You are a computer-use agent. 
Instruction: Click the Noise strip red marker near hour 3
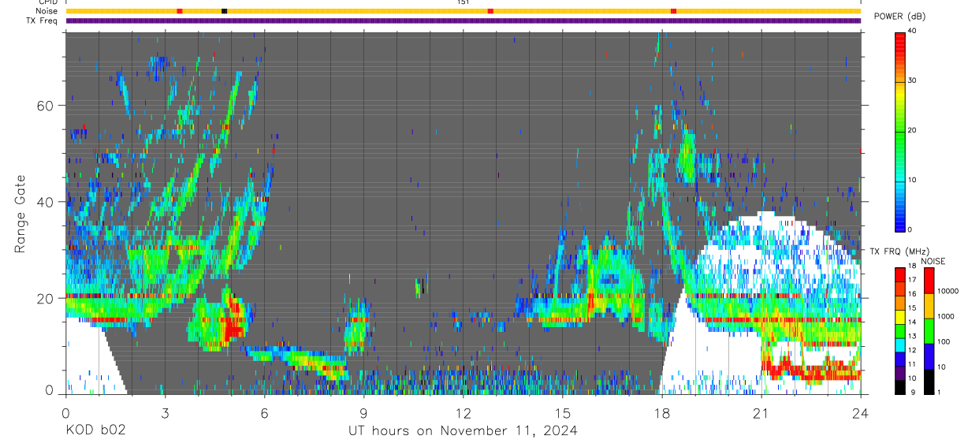pos(180,11)
